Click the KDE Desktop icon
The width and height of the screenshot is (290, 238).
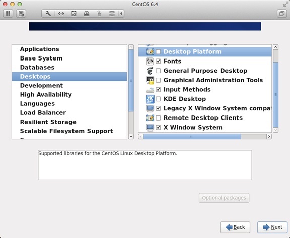point(150,99)
